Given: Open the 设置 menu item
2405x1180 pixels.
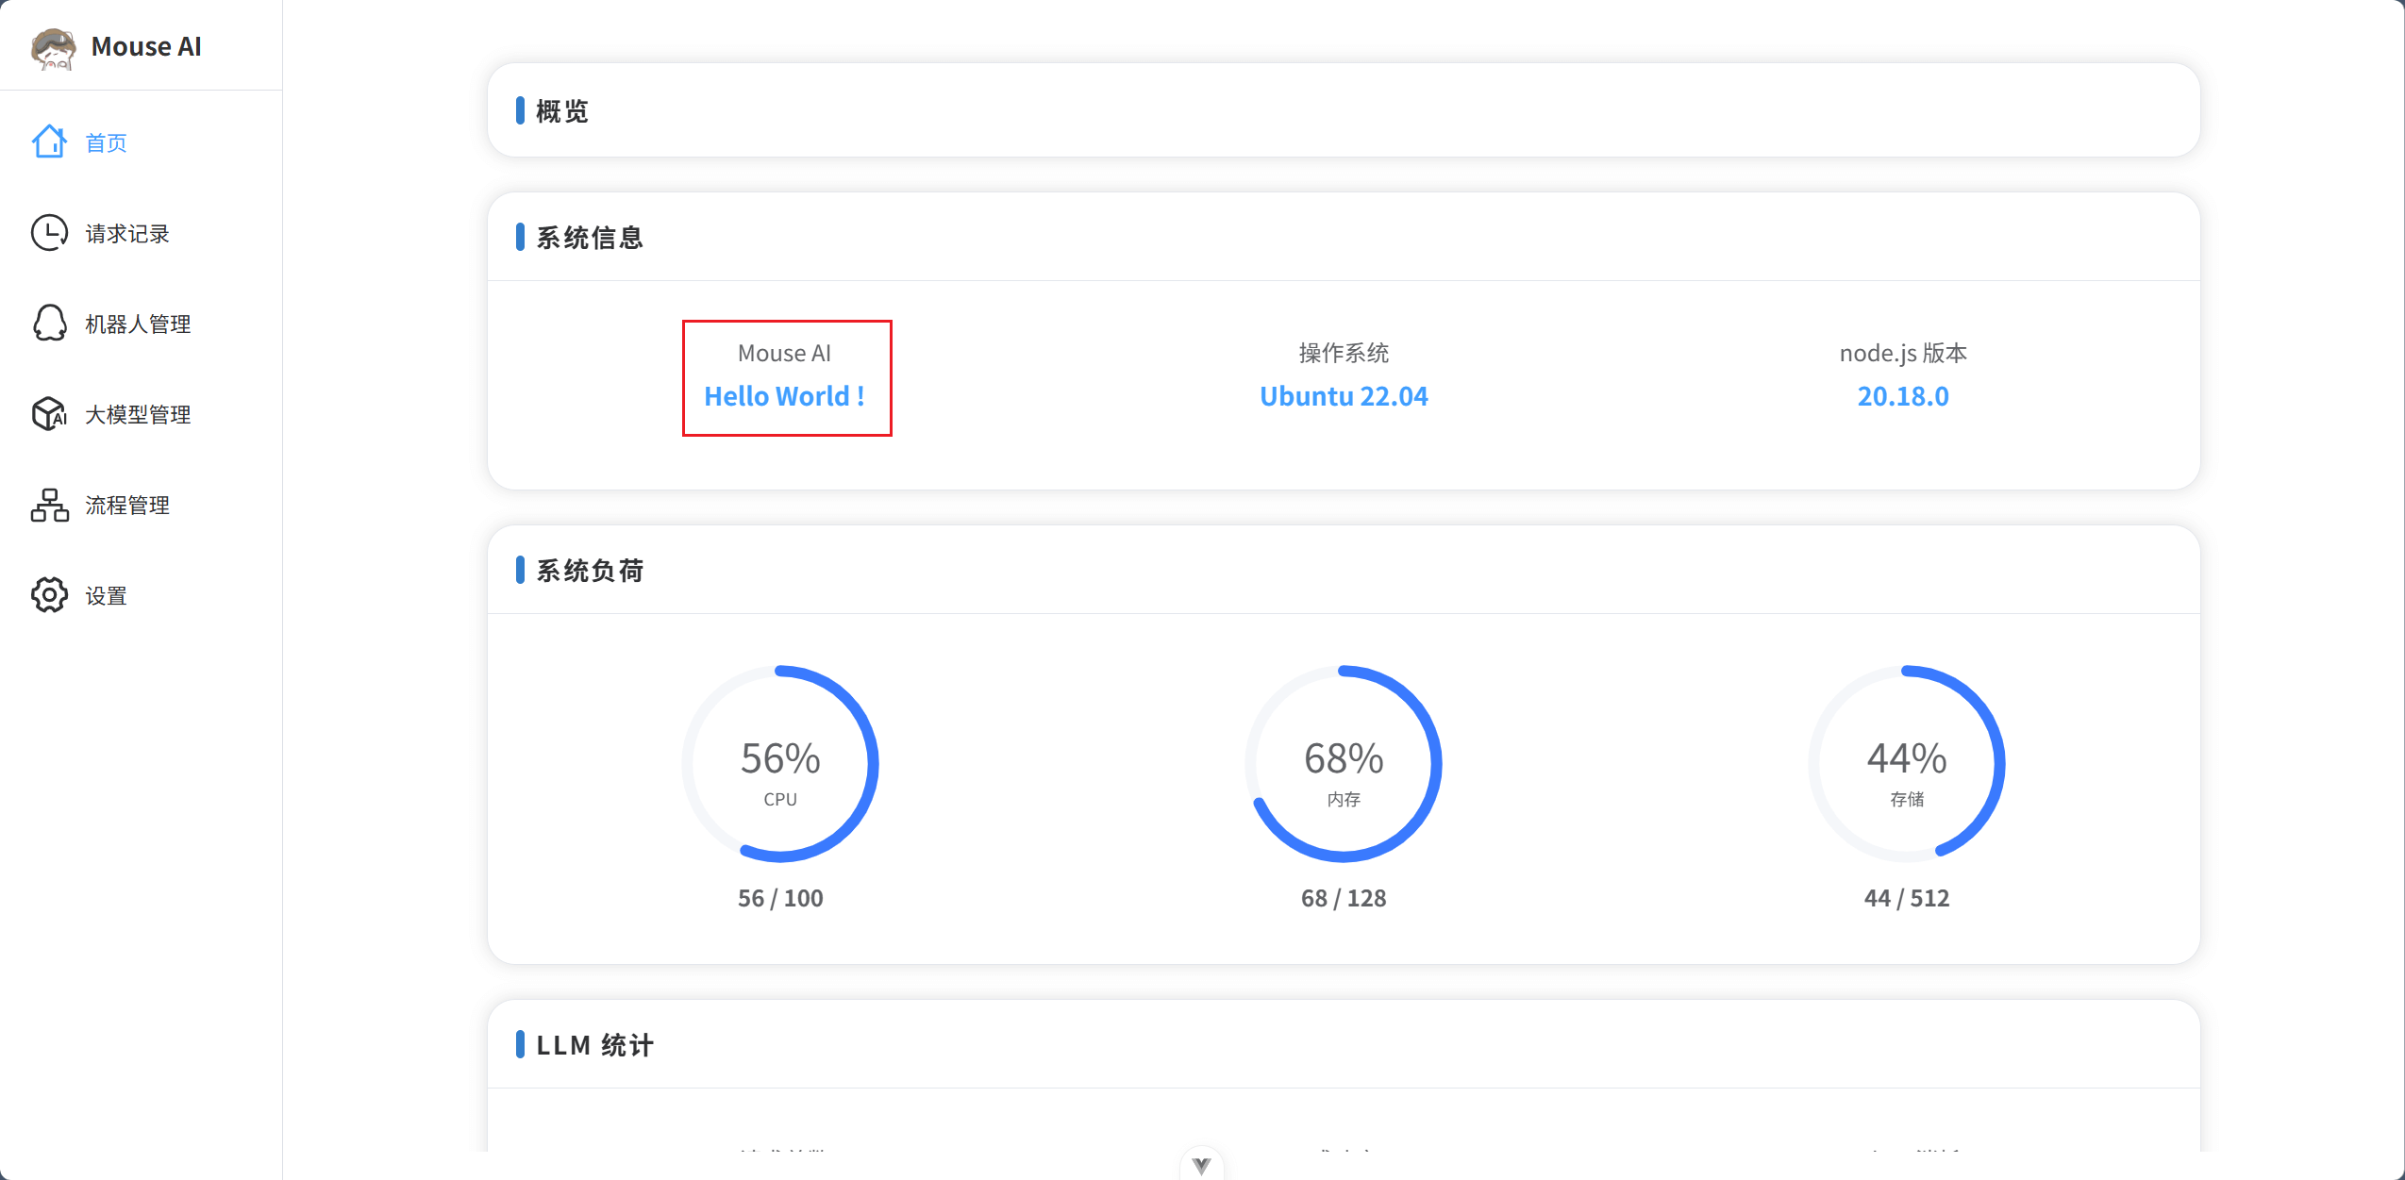Looking at the screenshot, I should pos(106,595).
